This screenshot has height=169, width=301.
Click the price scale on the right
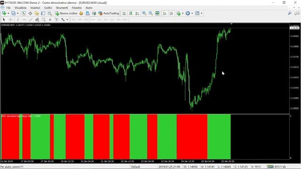tap(294, 69)
